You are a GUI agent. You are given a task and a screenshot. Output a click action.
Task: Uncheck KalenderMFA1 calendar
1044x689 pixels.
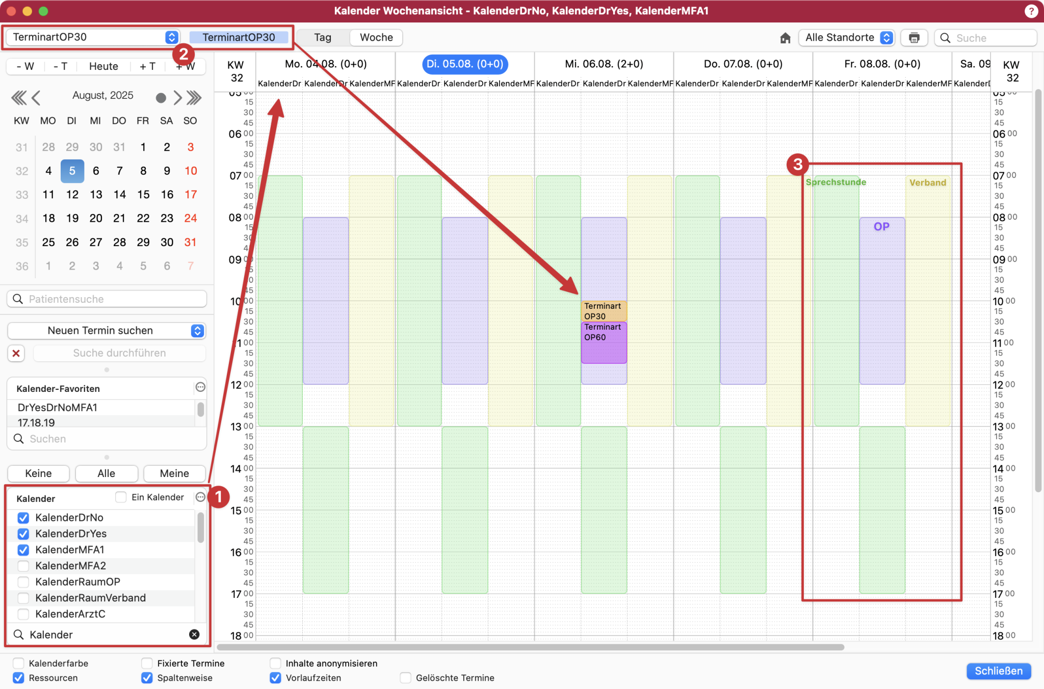23,550
